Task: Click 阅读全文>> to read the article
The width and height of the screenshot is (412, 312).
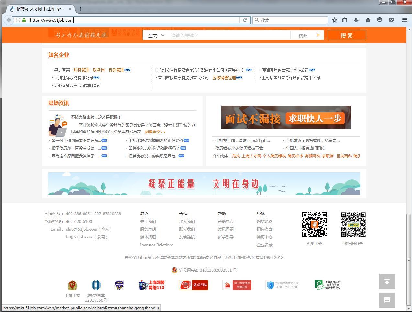Action: coord(155,132)
